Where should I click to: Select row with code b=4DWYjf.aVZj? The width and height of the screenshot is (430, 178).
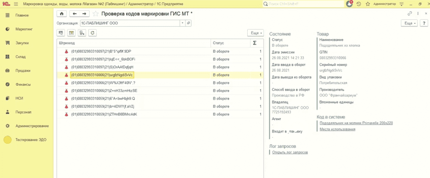point(160,106)
